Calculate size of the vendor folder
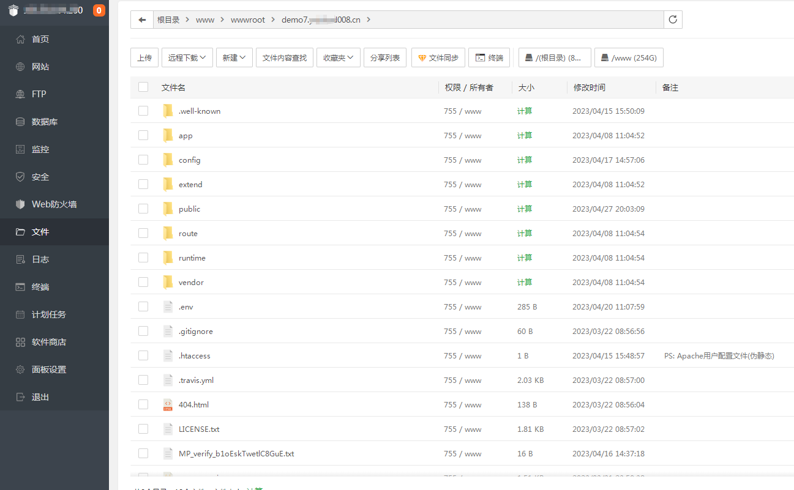794x490 pixels. pyautogui.click(x=524, y=282)
